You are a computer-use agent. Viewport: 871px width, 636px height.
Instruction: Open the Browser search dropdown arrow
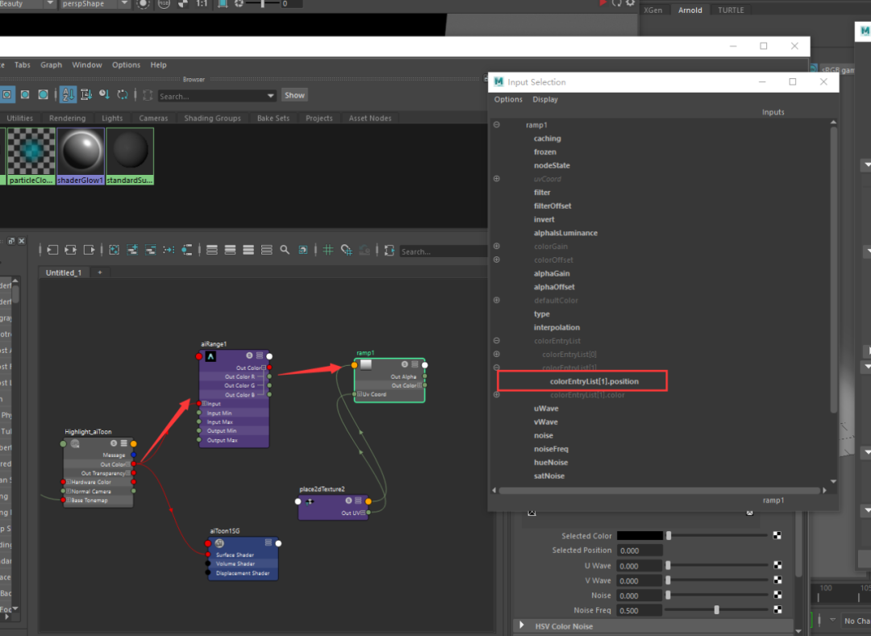[x=270, y=96]
